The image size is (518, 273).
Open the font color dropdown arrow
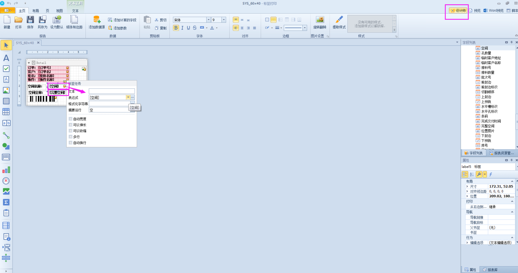(217, 28)
